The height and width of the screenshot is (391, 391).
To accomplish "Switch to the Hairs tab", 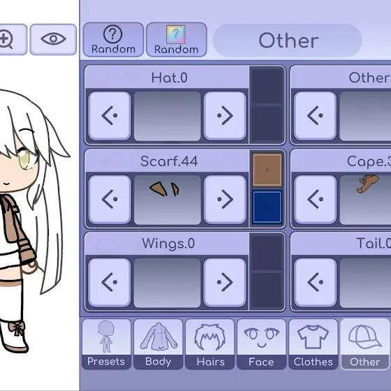I will [210, 344].
